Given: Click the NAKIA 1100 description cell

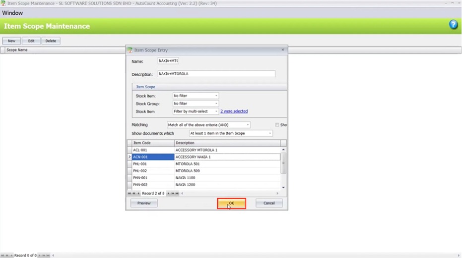Looking at the screenshot, I should pos(227,178).
